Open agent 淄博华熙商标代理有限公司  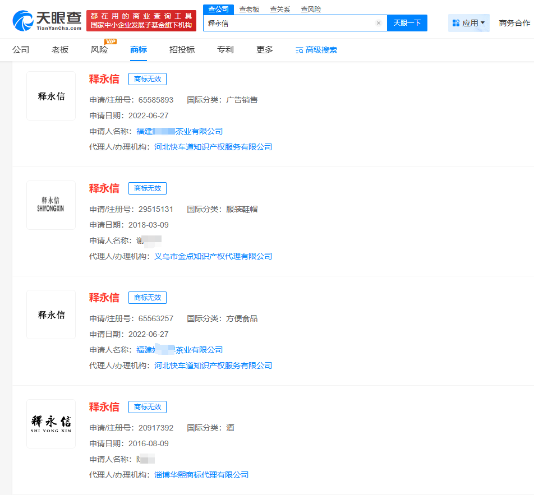pos(201,475)
